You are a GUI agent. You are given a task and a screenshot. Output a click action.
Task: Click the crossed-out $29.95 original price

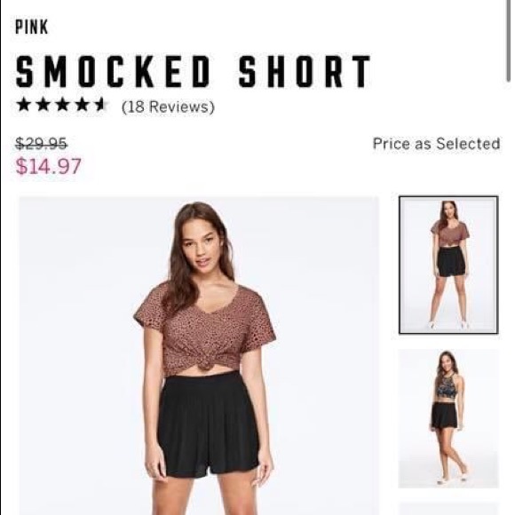(x=42, y=144)
